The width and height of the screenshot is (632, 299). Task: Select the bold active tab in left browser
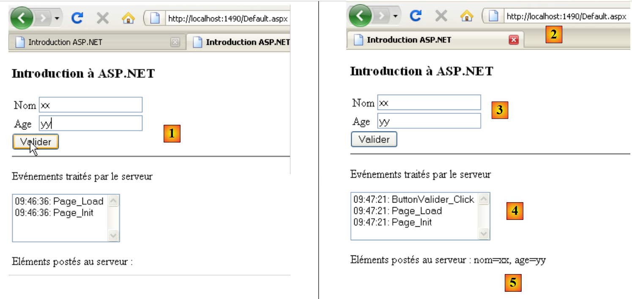[241, 42]
